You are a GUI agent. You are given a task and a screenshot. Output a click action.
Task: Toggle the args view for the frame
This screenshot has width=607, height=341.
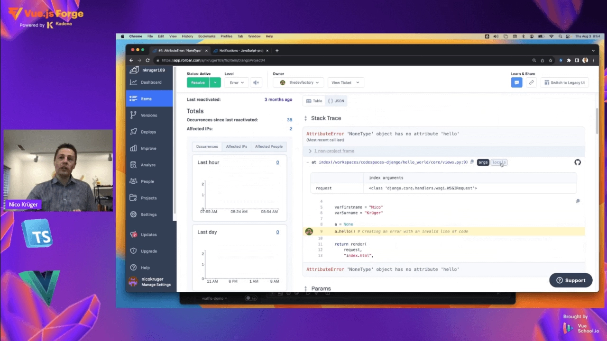point(483,162)
